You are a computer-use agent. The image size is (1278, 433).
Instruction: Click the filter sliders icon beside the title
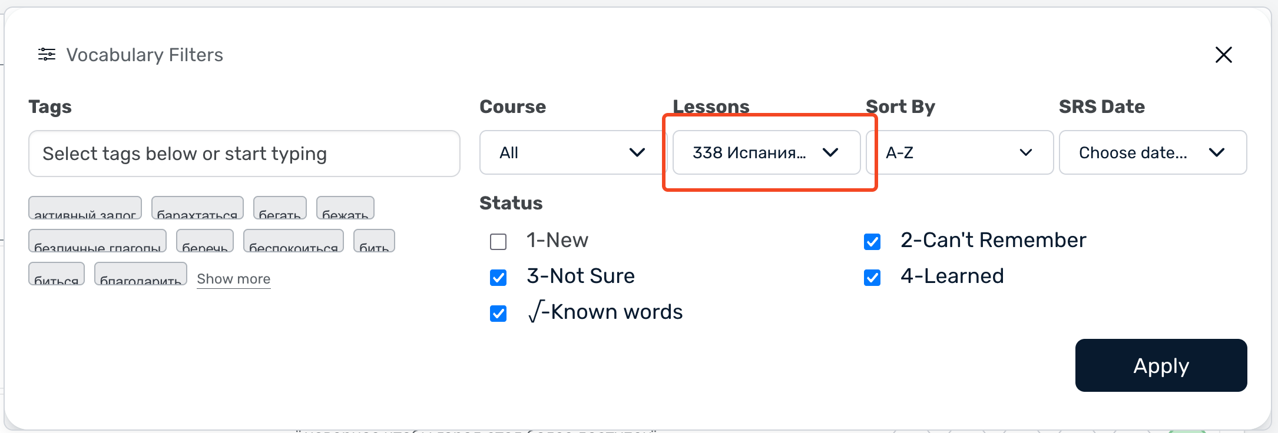47,55
